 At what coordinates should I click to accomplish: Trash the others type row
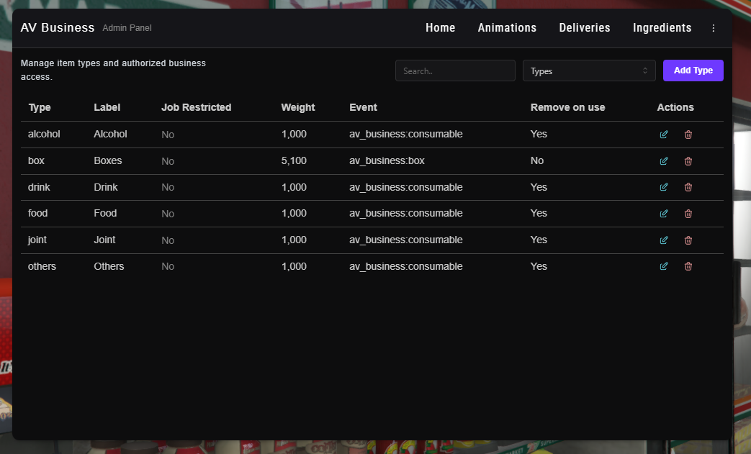(688, 266)
